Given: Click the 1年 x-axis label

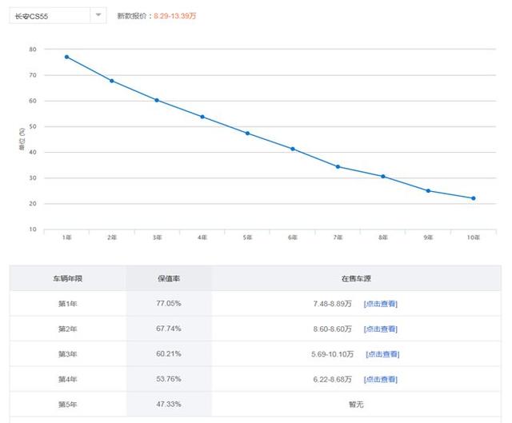Looking at the screenshot, I should (x=66, y=237).
